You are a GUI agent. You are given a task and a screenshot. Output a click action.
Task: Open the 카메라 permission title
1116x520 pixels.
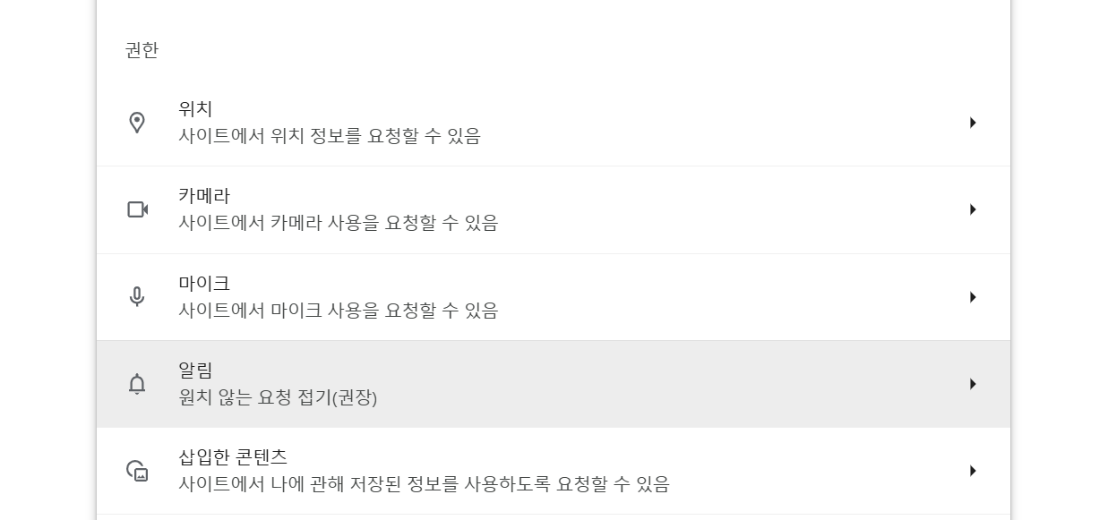(x=204, y=196)
